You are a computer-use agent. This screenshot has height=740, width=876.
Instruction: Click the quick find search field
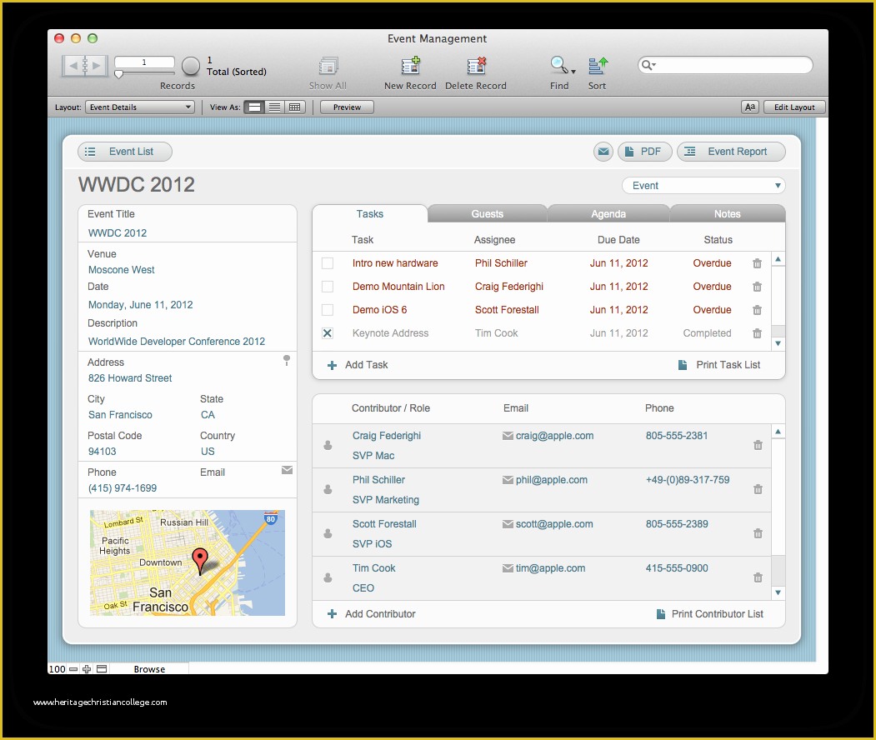click(725, 65)
